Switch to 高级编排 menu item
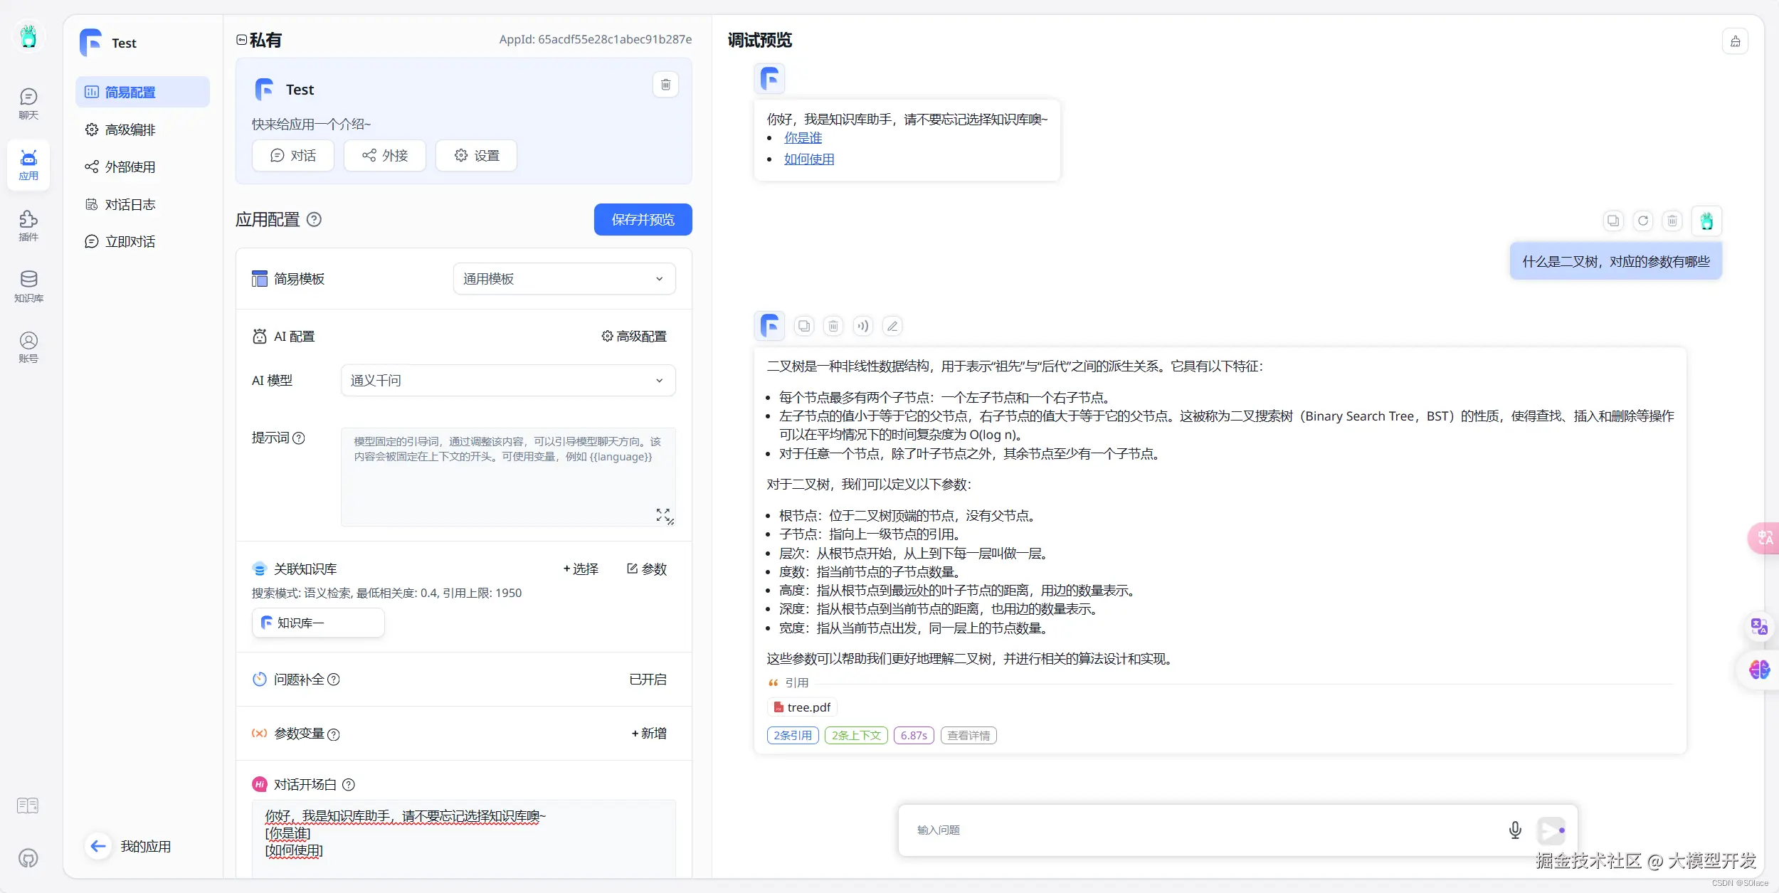This screenshot has height=893, width=1779. [130, 130]
